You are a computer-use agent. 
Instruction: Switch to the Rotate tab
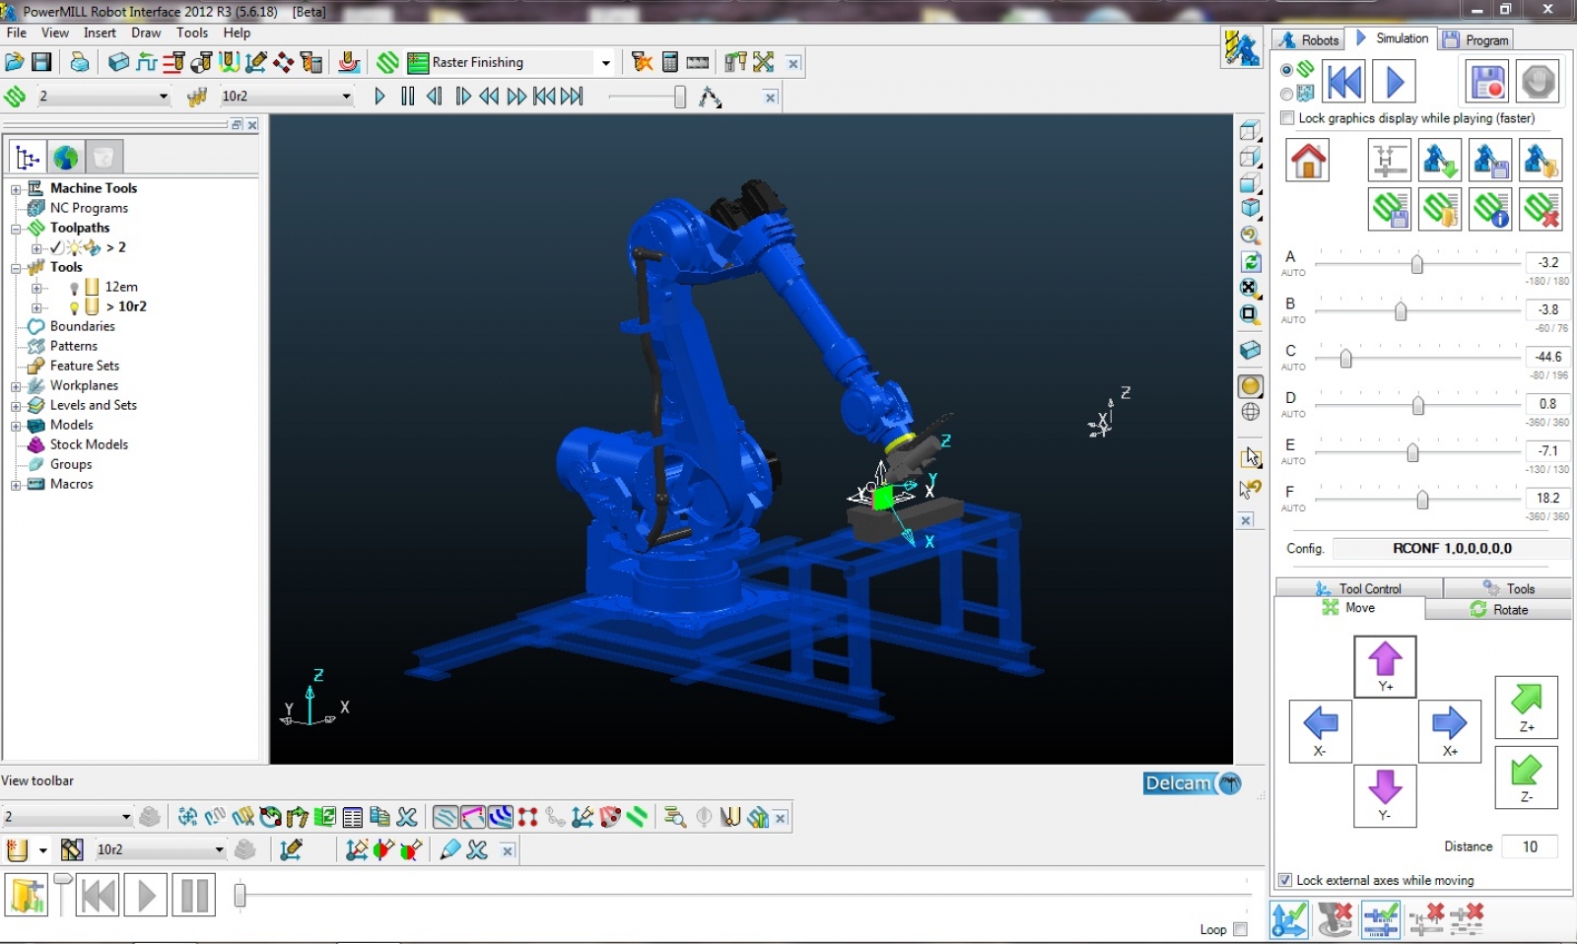(1499, 610)
